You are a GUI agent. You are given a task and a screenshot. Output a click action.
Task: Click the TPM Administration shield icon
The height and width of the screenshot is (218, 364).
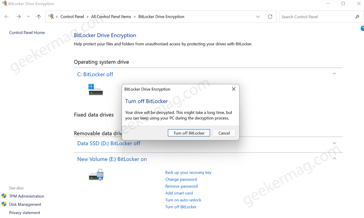(x=4, y=196)
